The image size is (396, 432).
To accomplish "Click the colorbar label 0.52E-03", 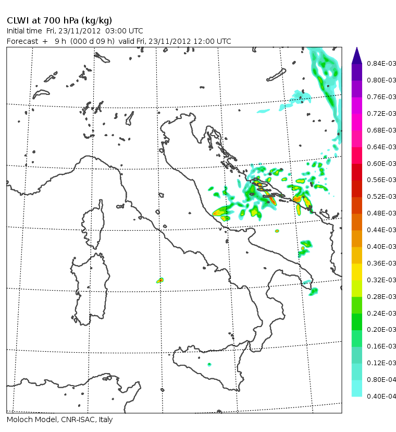I will [381, 197].
